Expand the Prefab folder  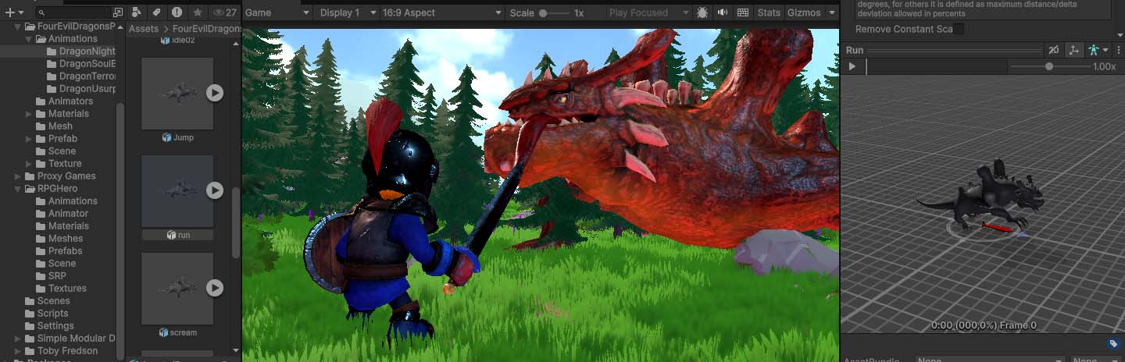29,138
